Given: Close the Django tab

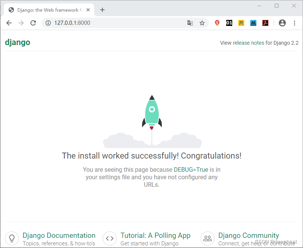Looking at the screenshot, I should pos(88,10).
